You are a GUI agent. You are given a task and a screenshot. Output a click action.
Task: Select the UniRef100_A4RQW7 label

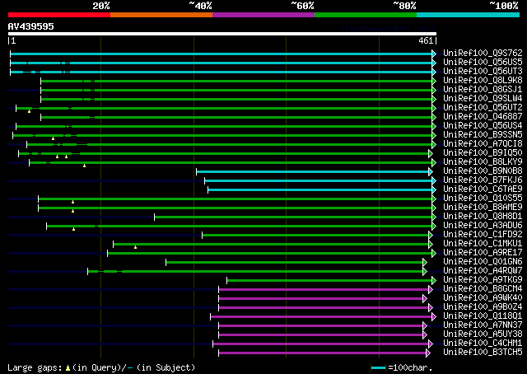pyautogui.click(x=483, y=271)
